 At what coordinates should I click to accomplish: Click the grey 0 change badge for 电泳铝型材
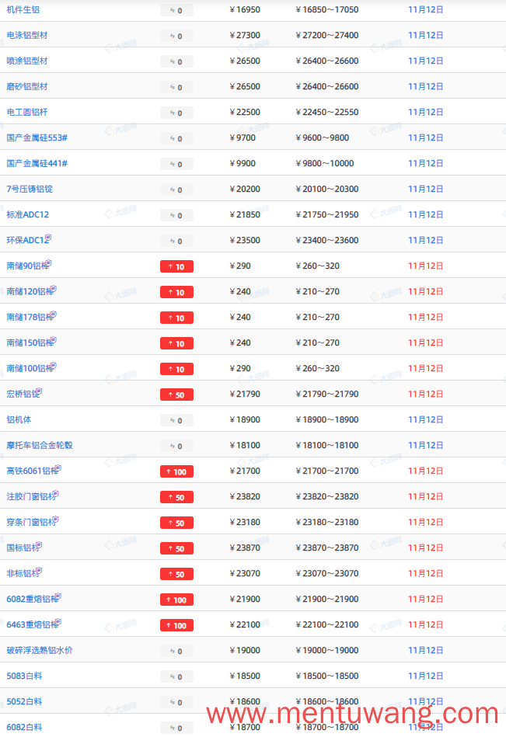176,36
